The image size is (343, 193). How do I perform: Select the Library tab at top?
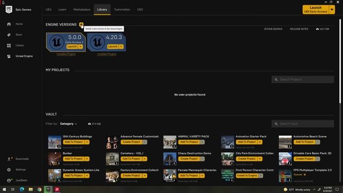point(102,10)
